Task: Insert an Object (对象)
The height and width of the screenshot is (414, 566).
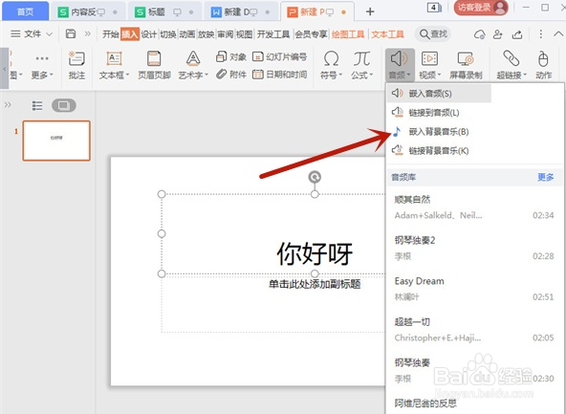Action: pos(231,56)
